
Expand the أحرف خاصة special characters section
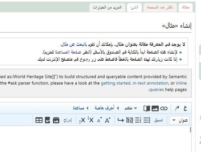(107, 108)
